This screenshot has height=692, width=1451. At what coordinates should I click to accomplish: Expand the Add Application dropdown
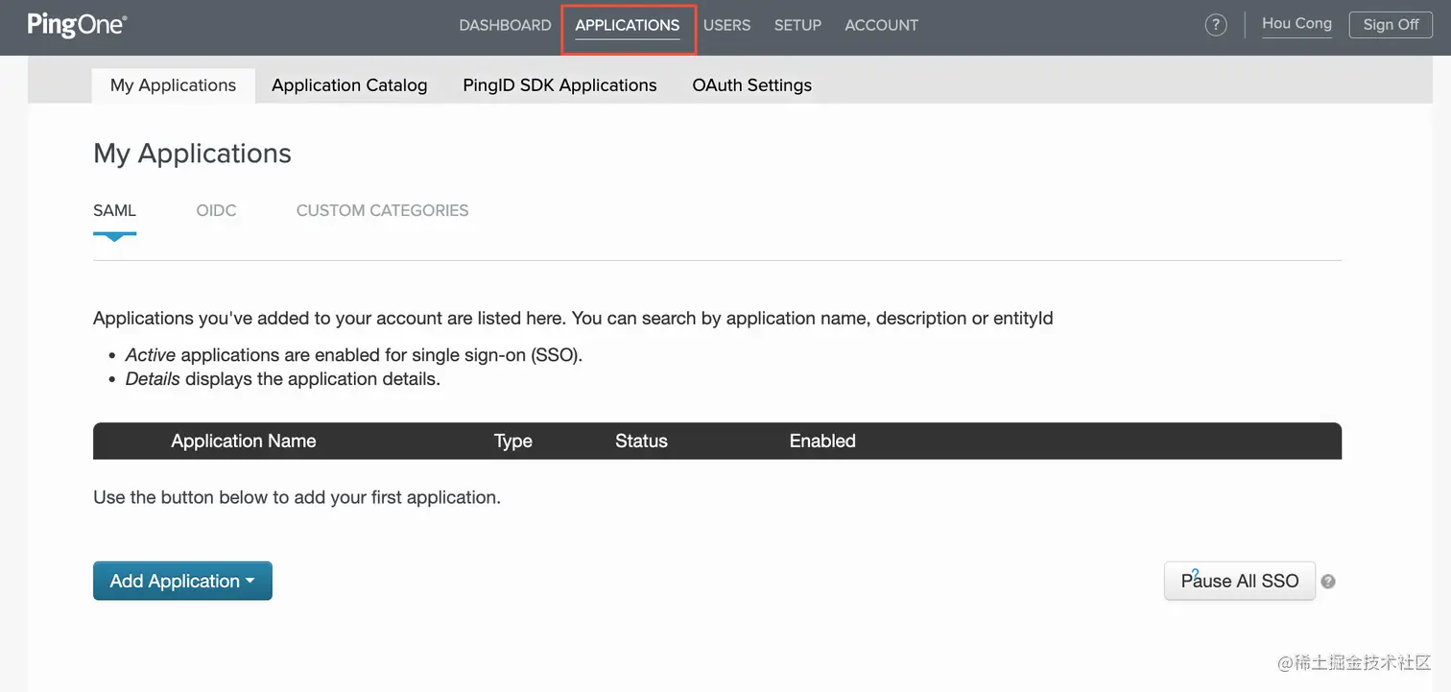click(182, 581)
